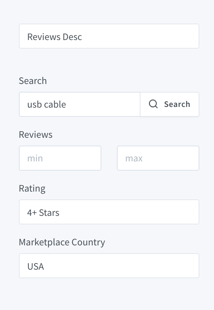Click the Reviews label above min and max
This screenshot has width=214, height=310.
[36, 134]
